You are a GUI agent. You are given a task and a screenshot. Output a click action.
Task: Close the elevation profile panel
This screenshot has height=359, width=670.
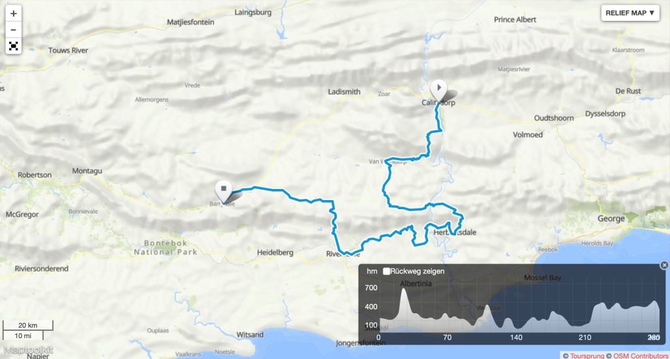pos(664,265)
